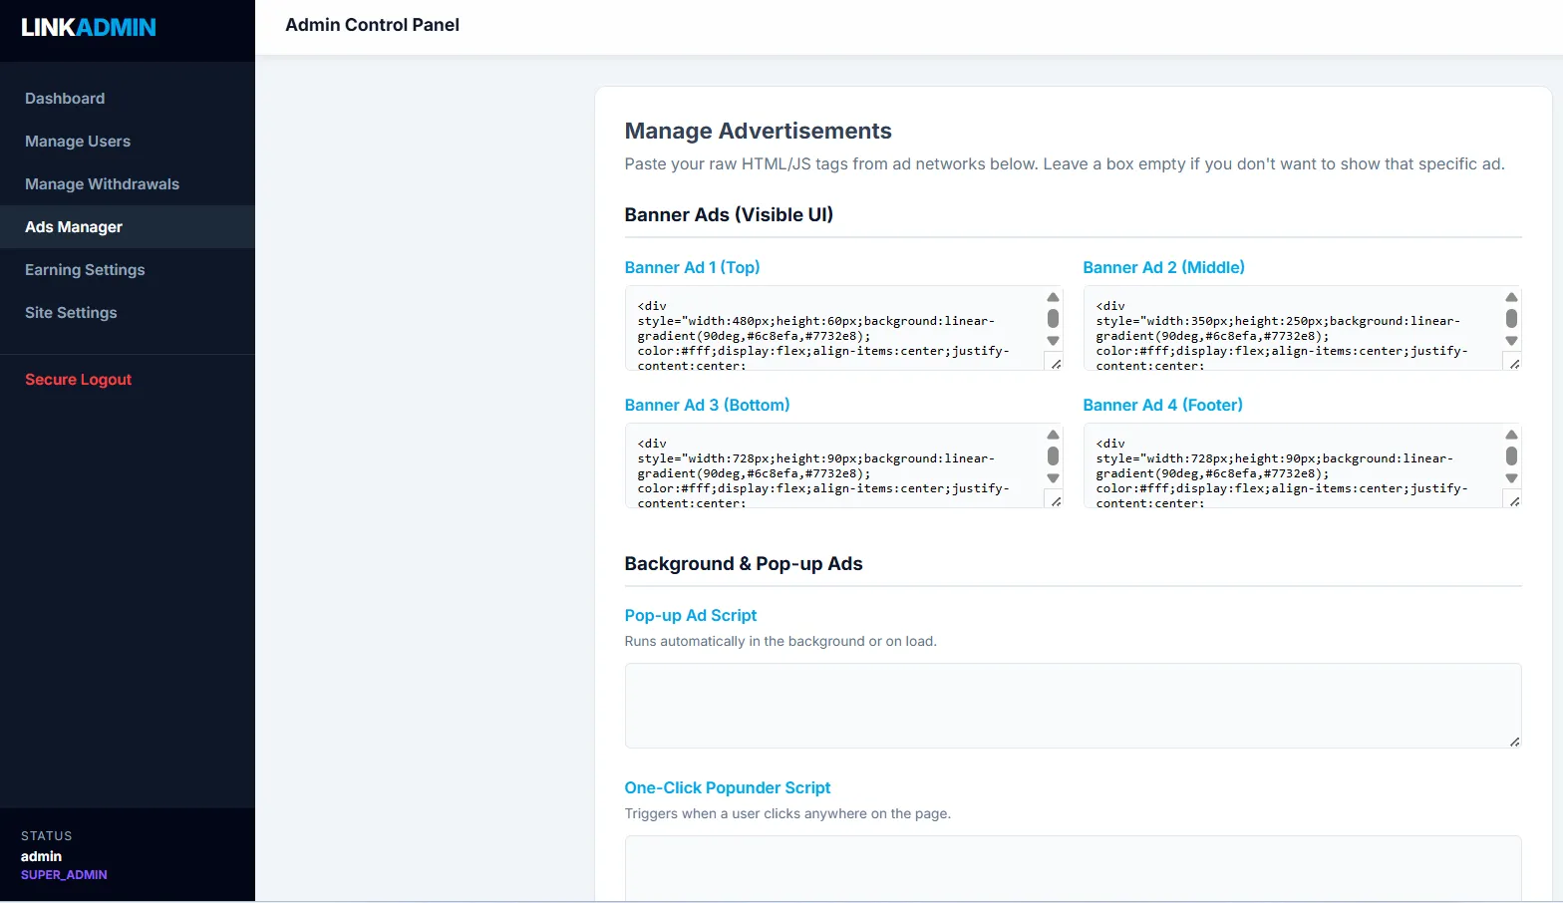
Task: Click inside Banner Ad 1 (Top) textarea
Action: tap(833, 329)
